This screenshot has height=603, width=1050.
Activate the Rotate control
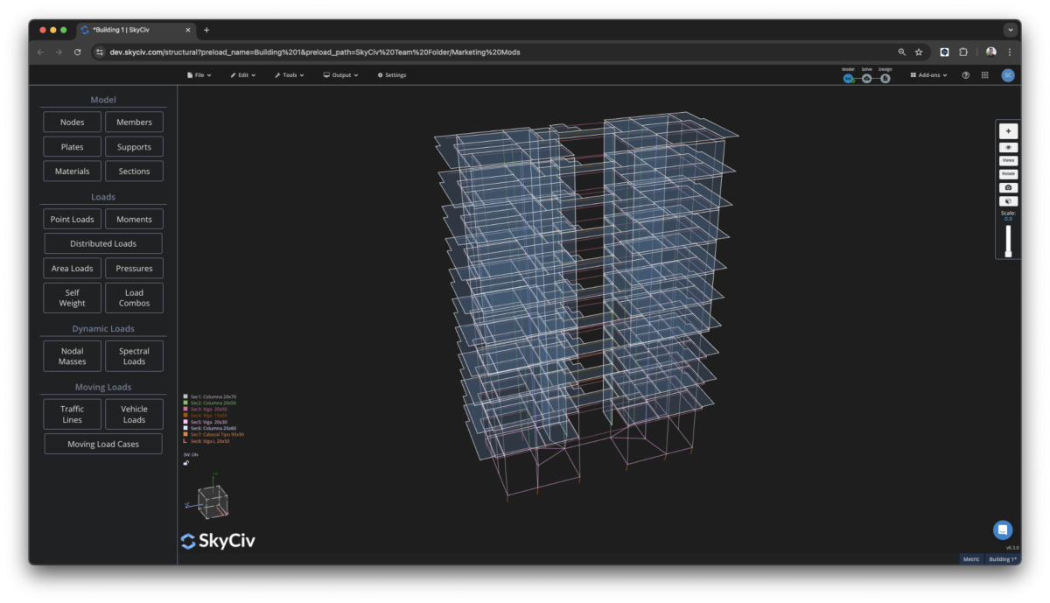click(x=1008, y=173)
